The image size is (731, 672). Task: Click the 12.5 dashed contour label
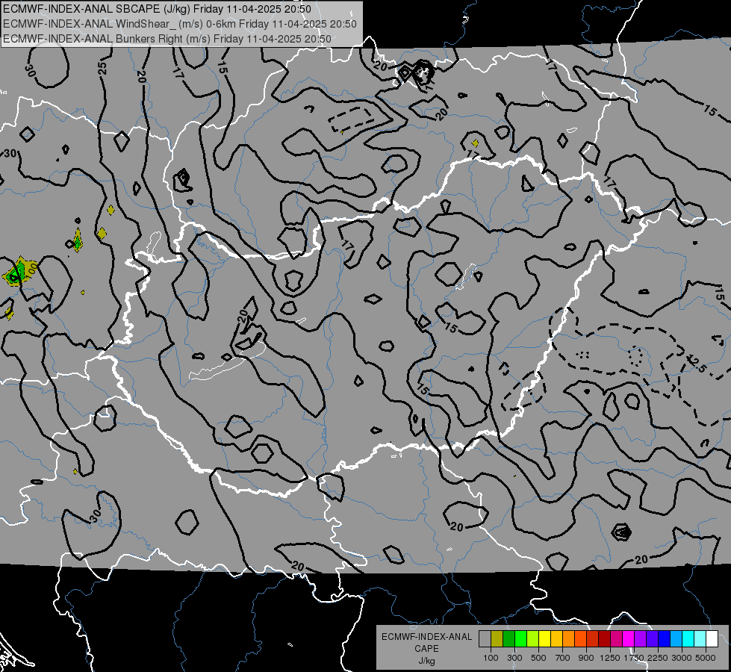(x=697, y=364)
